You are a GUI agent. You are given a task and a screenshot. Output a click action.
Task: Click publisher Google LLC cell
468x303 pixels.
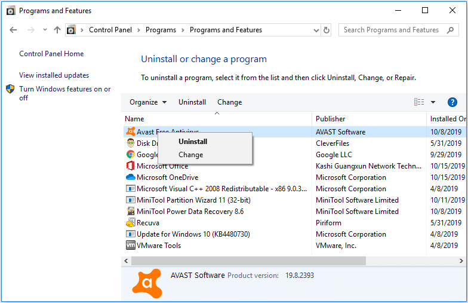pos(334,155)
